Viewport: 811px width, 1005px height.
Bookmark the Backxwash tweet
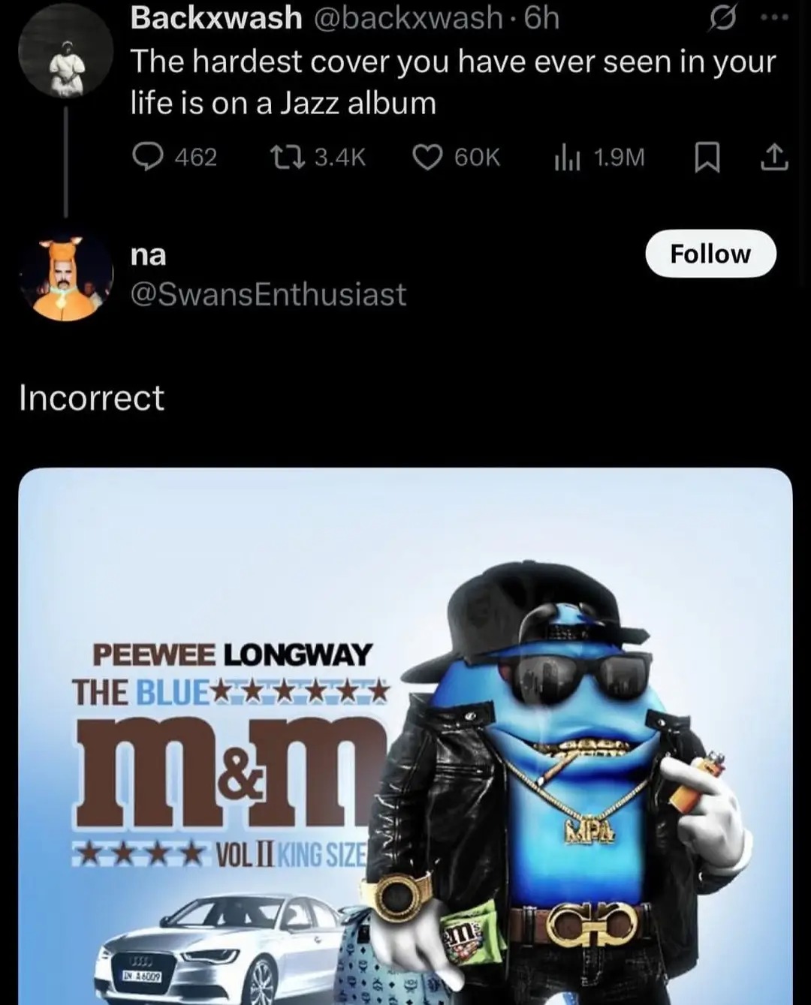[706, 158]
